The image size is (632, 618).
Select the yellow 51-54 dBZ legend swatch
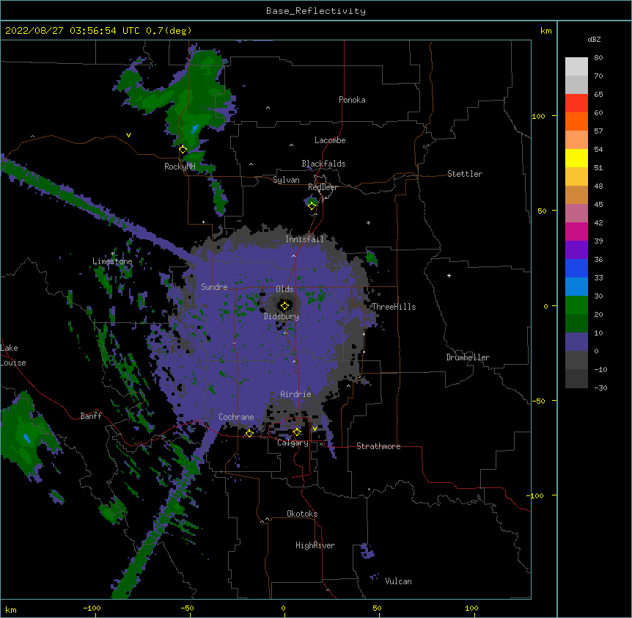(576, 158)
